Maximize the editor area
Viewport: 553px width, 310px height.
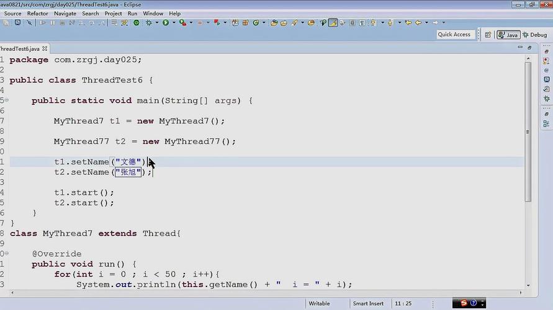[x=529, y=47]
